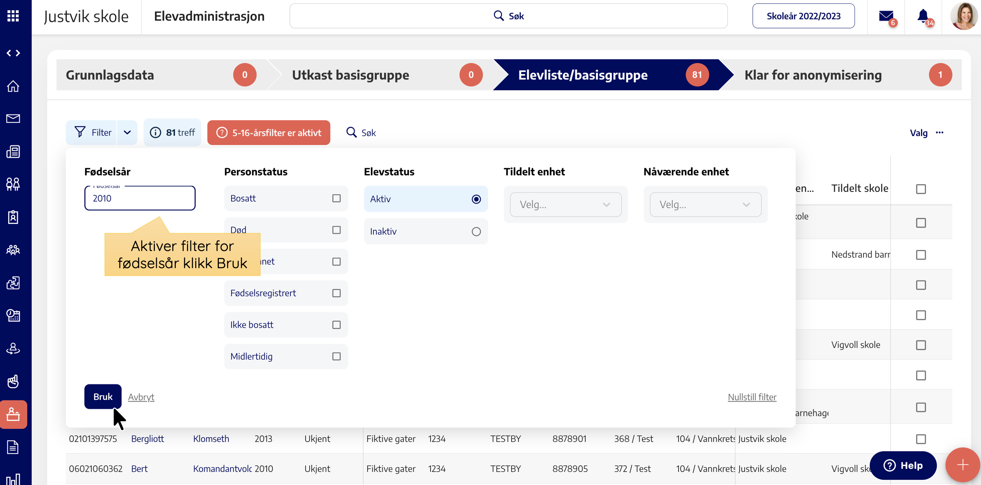Open the Bergliott first name link
981x485 pixels.
[147, 439]
